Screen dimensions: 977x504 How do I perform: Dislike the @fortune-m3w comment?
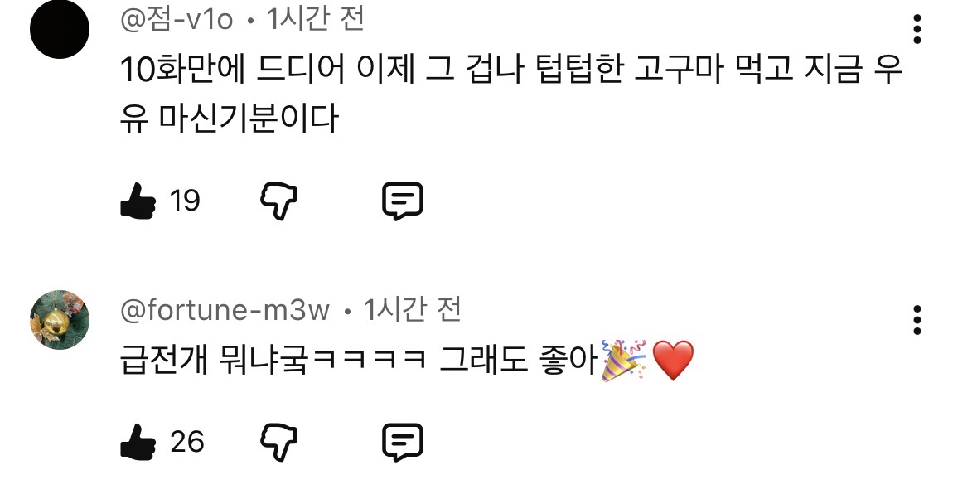pyautogui.click(x=278, y=443)
